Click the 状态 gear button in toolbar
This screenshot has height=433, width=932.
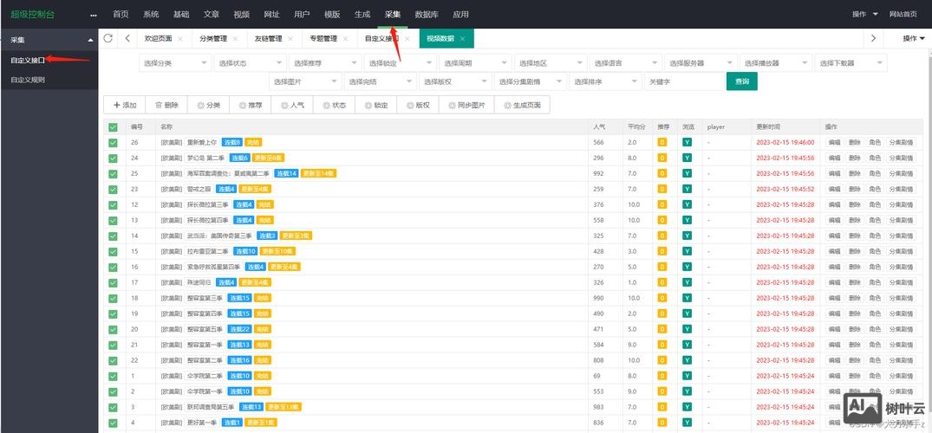click(334, 105)
